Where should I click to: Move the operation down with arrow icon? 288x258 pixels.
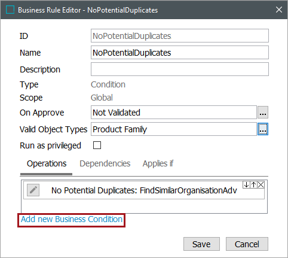point(246,185)
